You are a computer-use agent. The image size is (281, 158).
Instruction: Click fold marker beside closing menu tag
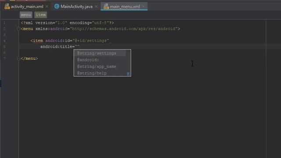click(18, 58)
